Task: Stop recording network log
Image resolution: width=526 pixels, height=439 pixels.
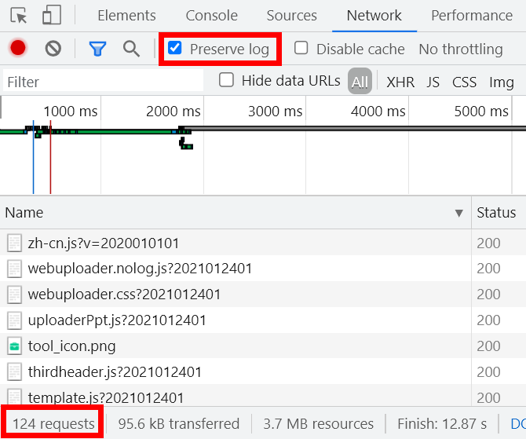Action: (18, 49)
